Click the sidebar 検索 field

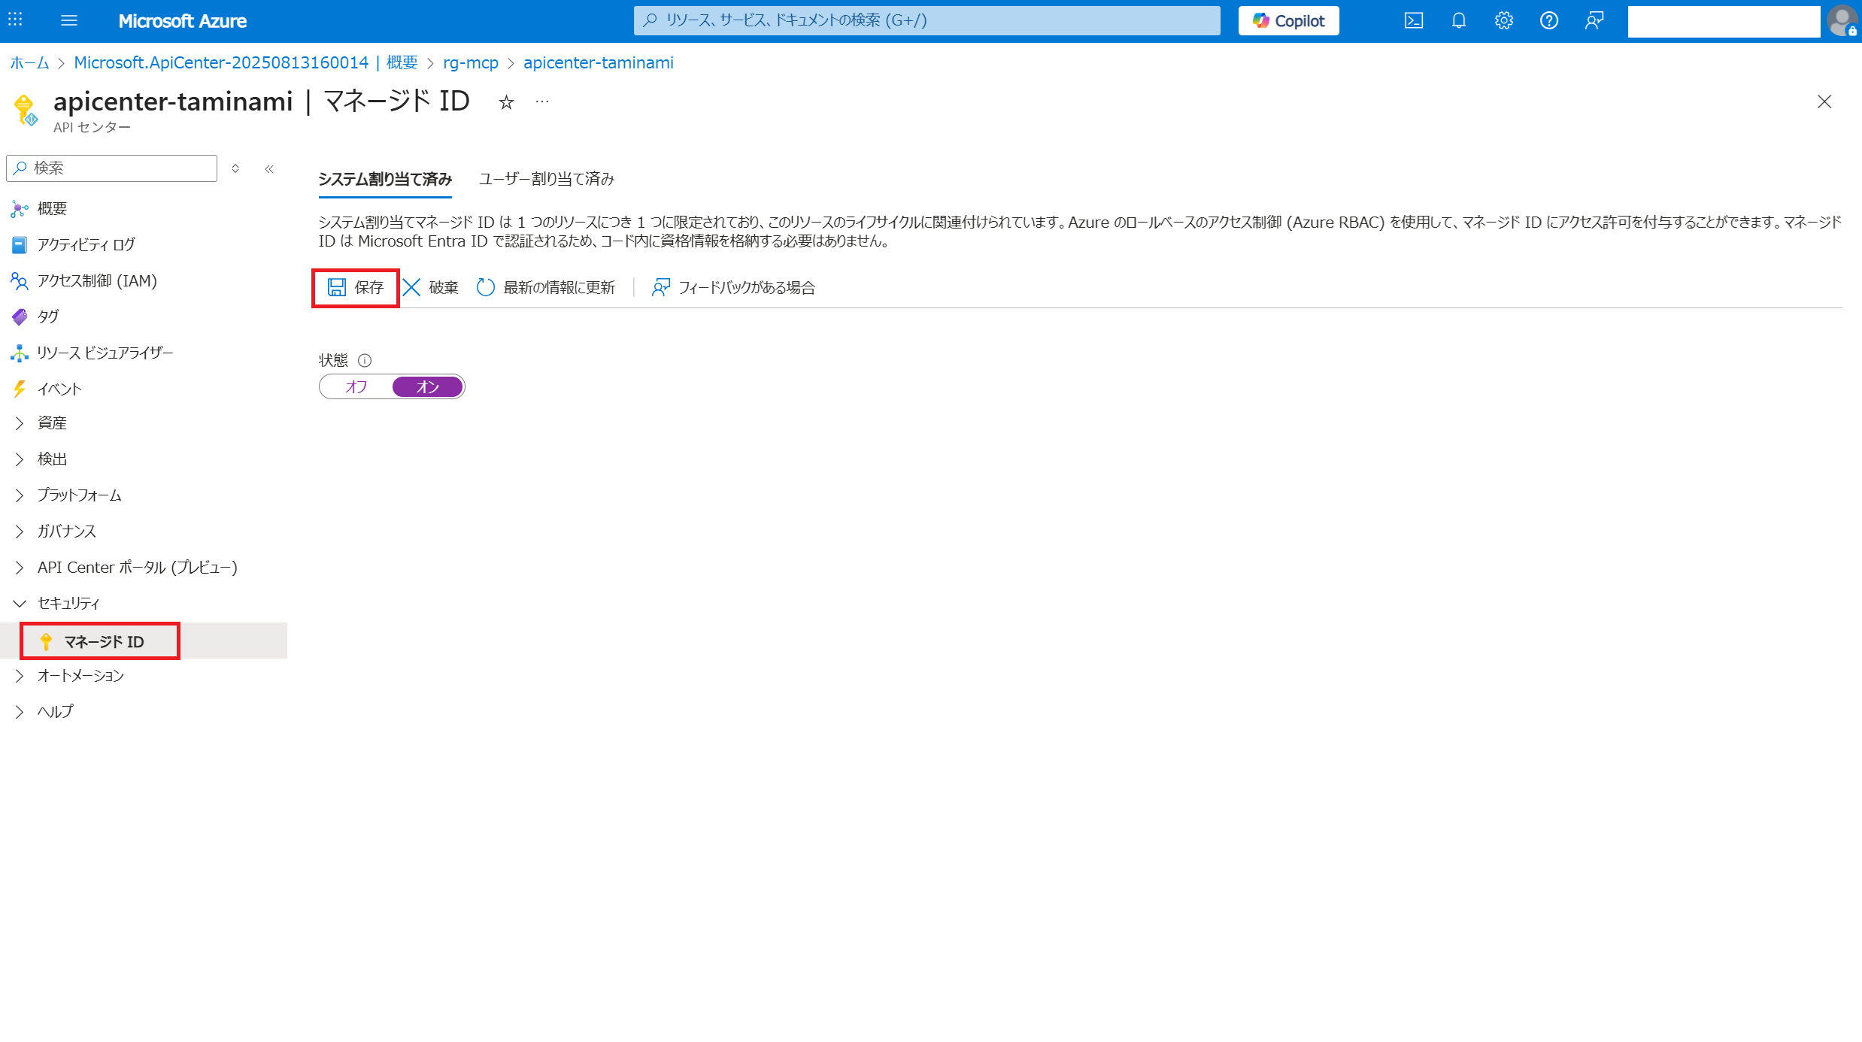(x=112, y=168)
